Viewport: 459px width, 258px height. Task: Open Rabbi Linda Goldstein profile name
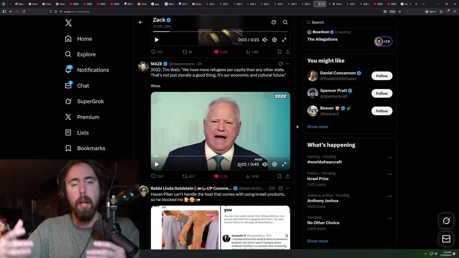click(191, 188)
